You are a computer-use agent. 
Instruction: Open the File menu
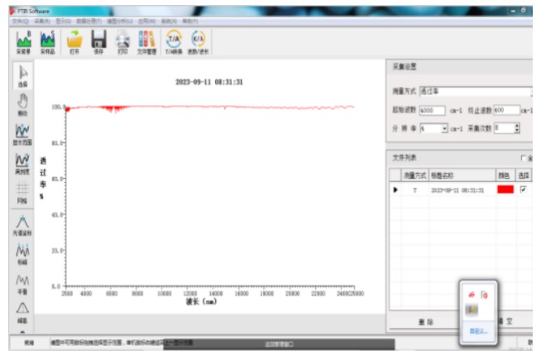pyautogui.click(x=18, y=21)
